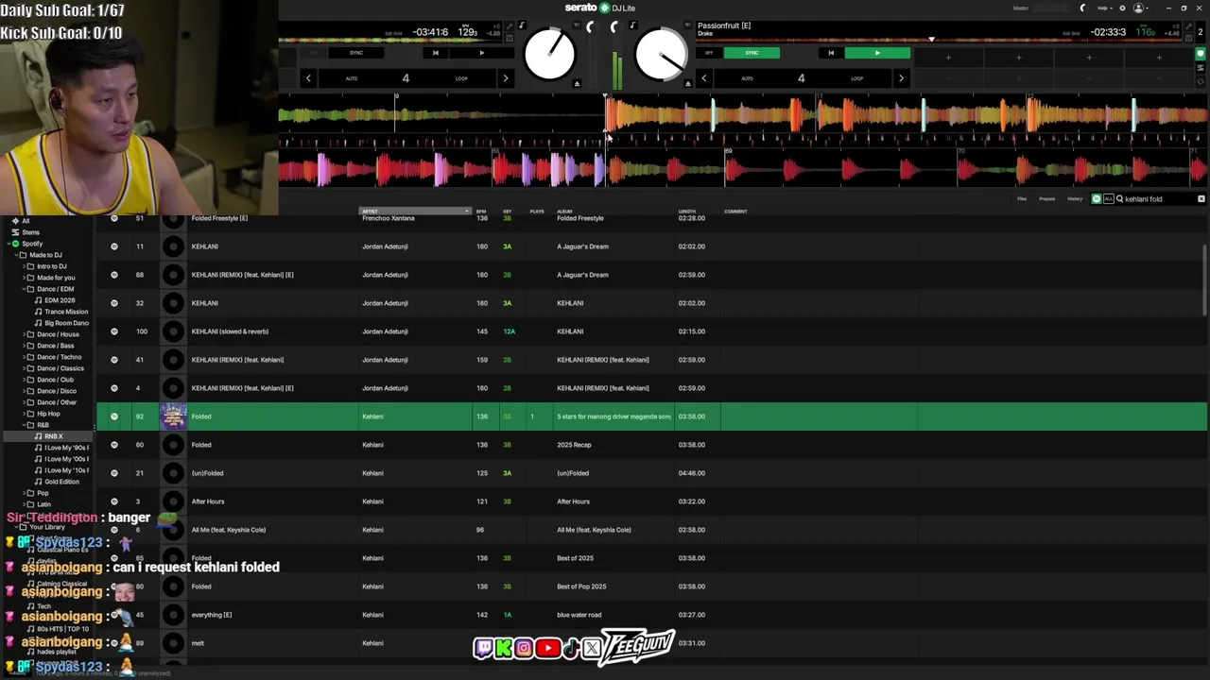Collapse the R&B folder
Screen dimensions: 1210x680
pos(23,425)
